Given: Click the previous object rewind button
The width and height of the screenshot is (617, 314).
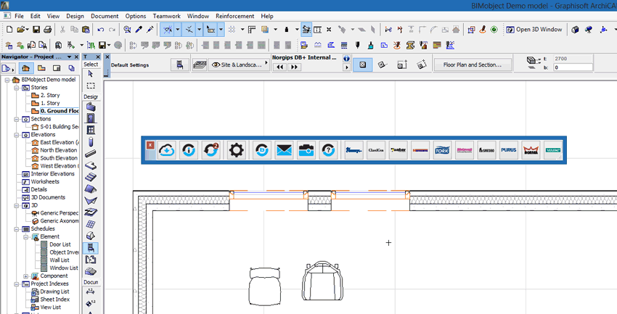Looking at the screenshot, I should pos(280,67).
